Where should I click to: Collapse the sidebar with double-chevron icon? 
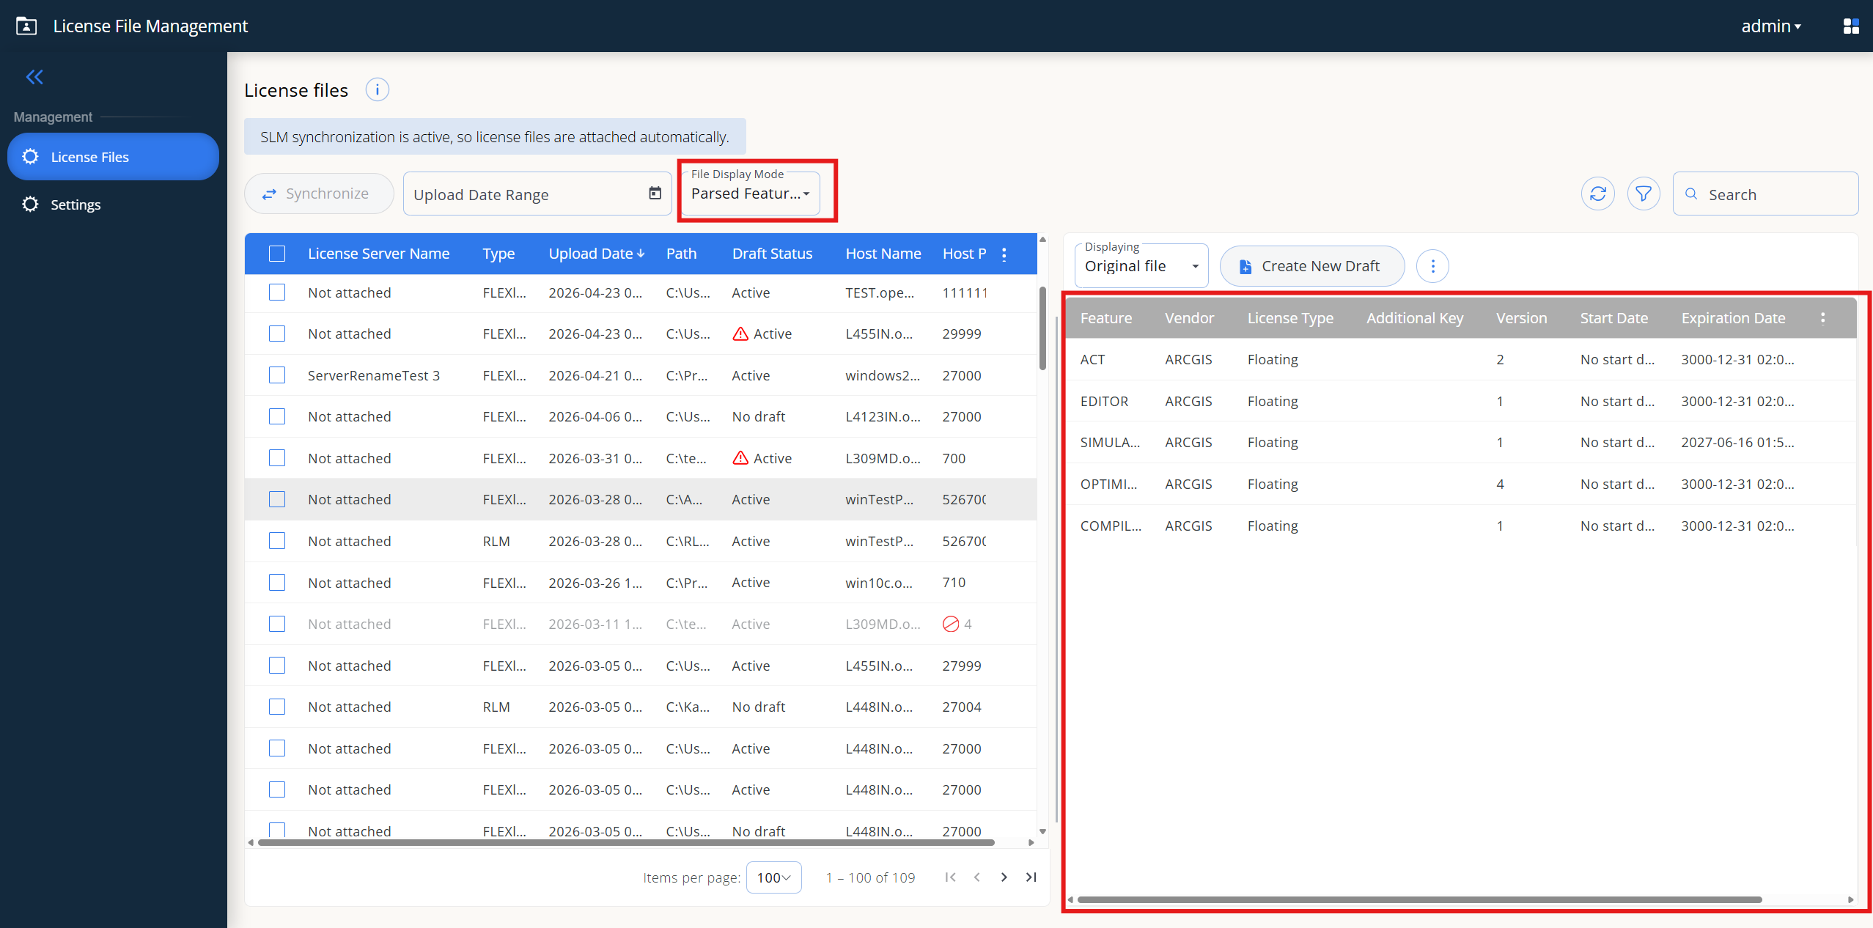(34, 77)
